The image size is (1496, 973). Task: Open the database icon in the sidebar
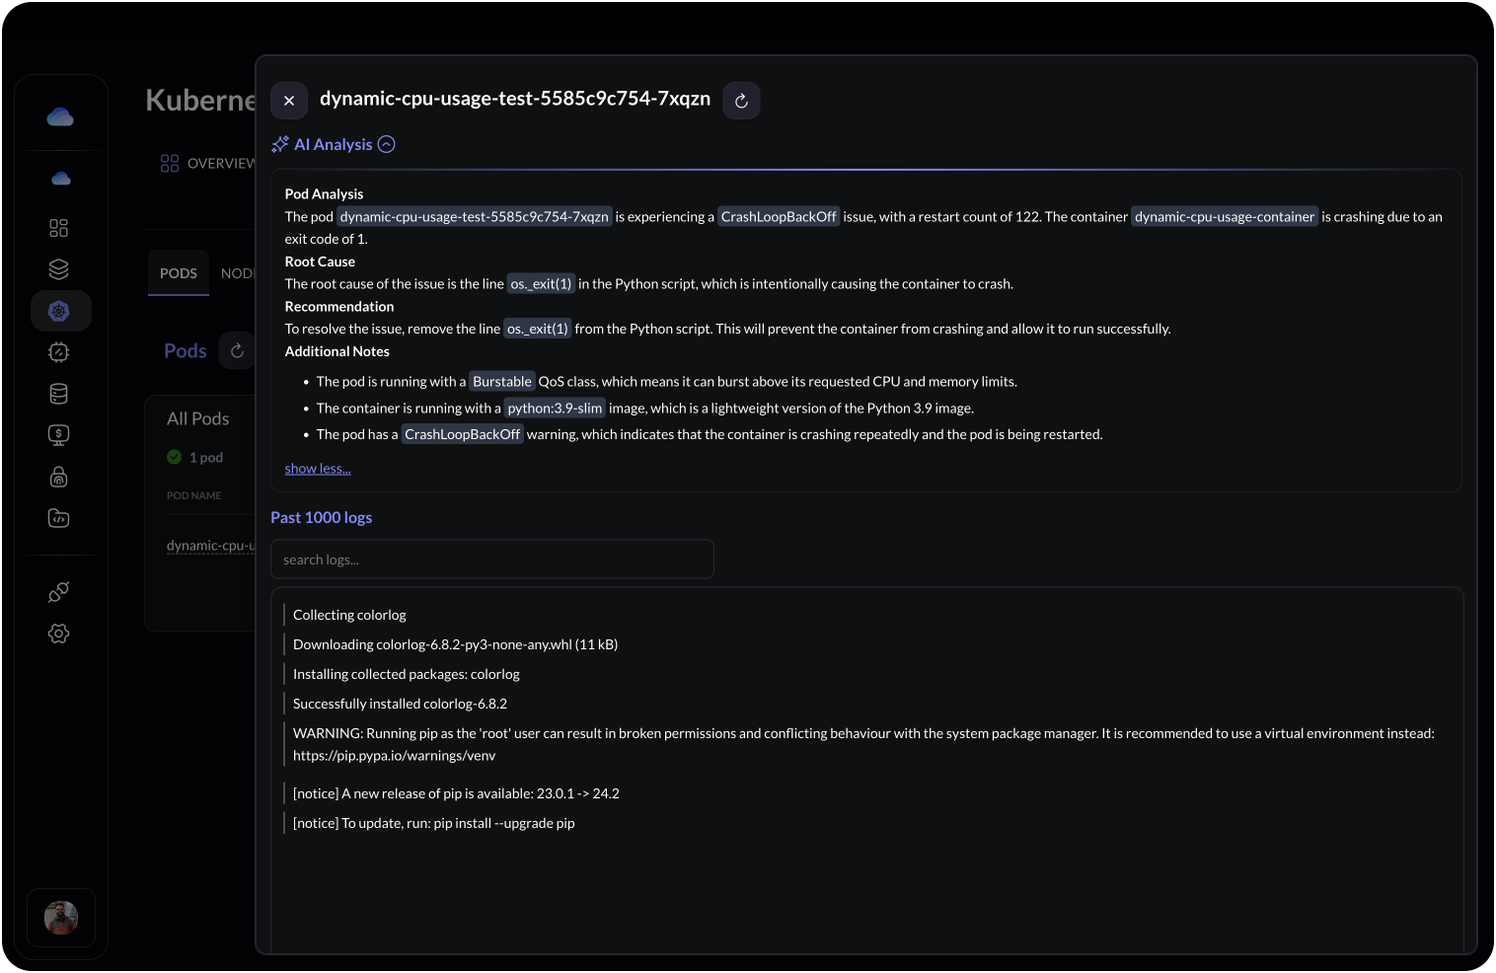click(59, 393)
